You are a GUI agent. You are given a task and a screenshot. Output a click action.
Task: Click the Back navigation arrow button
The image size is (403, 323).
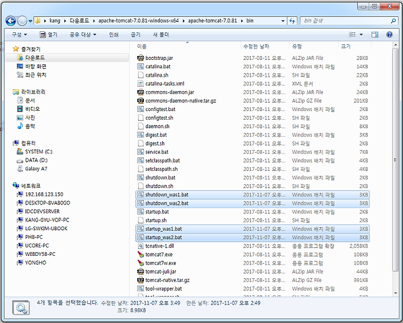[x=11, y=21]
